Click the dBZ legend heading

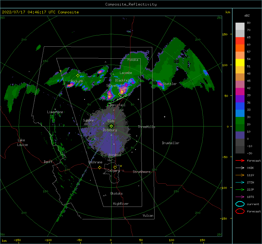(x=247, y=15)
